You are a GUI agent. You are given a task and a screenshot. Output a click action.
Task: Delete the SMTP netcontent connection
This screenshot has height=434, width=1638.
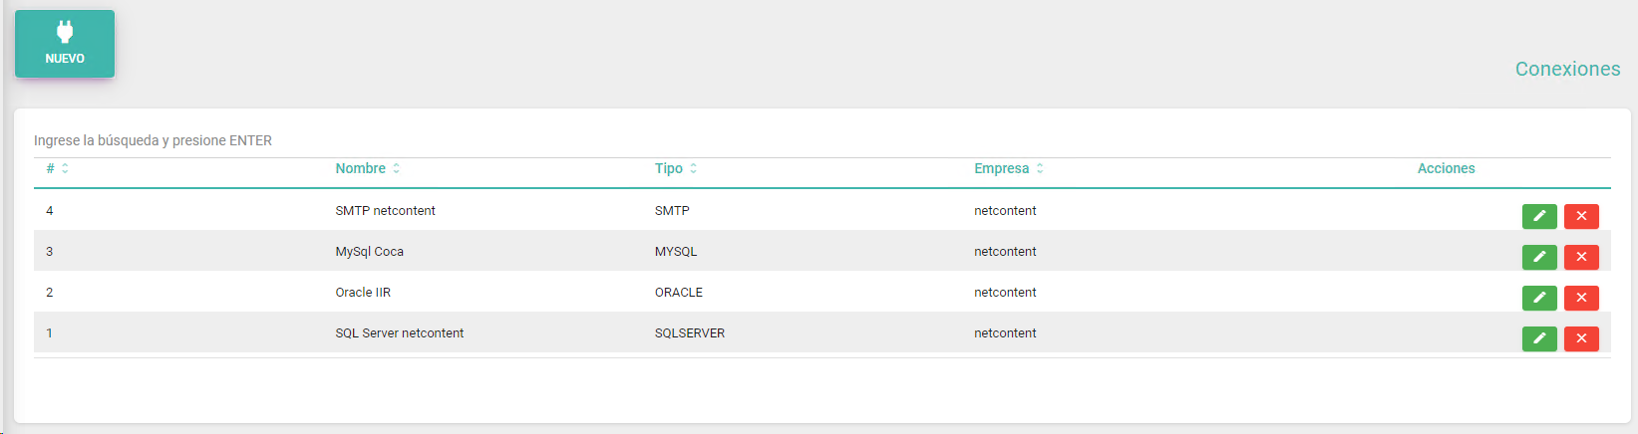[1581, 216]
